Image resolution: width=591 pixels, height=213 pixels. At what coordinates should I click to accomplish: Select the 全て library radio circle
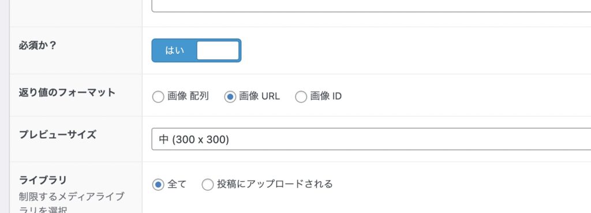158,184
